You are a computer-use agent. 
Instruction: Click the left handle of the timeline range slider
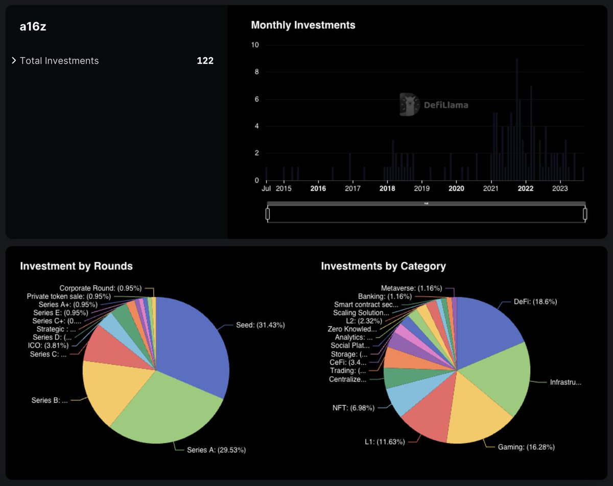268,213
